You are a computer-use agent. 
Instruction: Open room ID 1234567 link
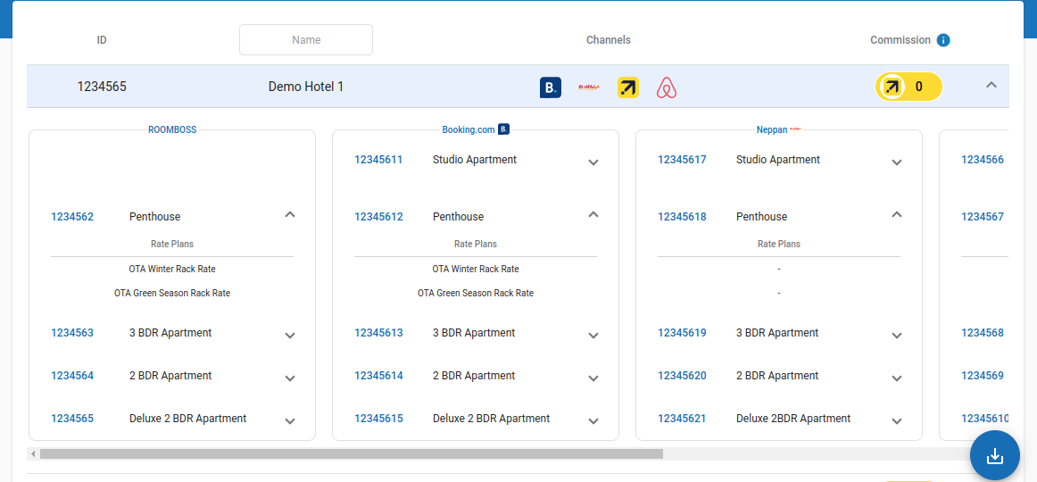coord(982,217)
